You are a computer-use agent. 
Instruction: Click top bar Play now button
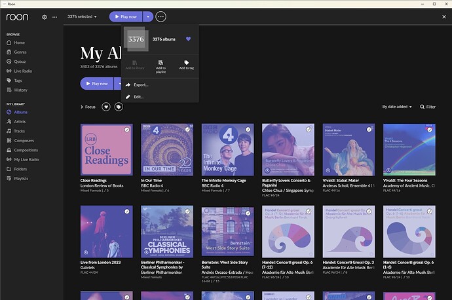click(x=126, y=17)
